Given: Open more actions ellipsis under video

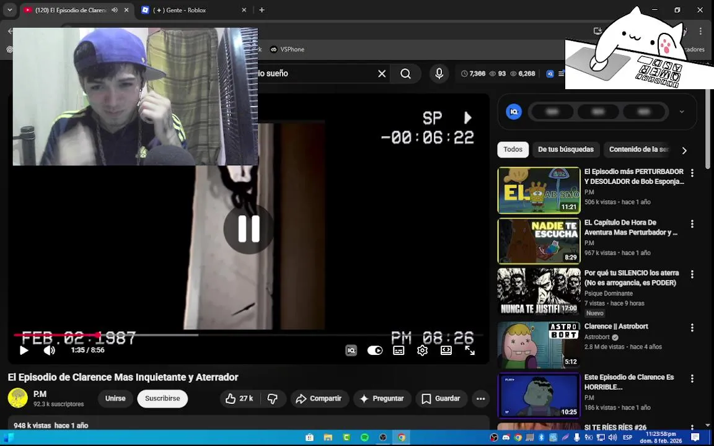Looking at the screenshot, I should tap(481, 399).
